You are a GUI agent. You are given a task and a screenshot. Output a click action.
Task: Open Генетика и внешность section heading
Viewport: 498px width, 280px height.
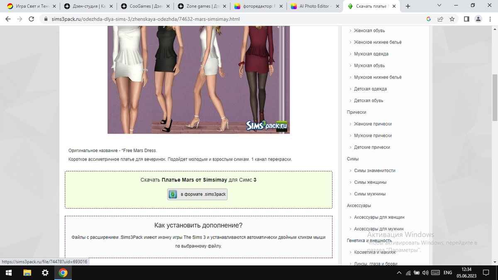tap(369, 240)
